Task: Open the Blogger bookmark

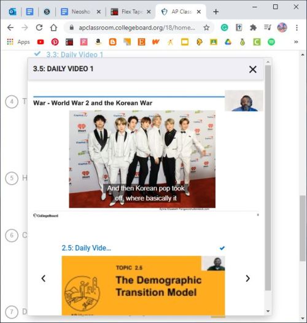Action: tap(112, 42)
